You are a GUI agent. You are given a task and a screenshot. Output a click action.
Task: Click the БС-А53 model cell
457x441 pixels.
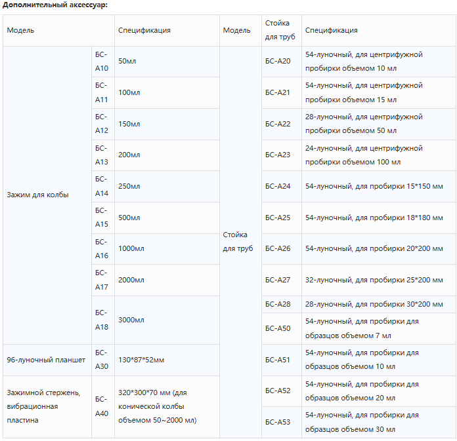click(281, 422)
